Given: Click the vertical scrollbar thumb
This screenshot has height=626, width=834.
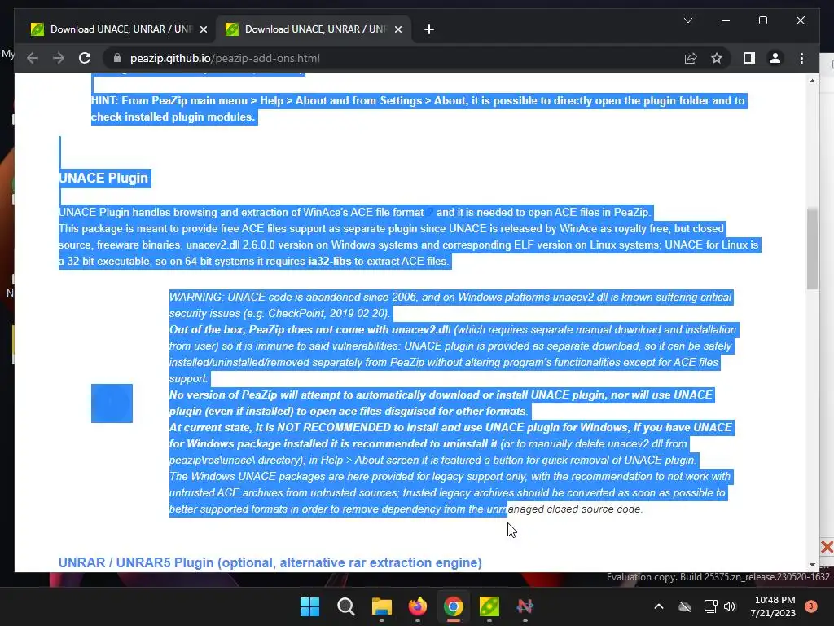Looking at the screenshot, I should click(x=812, y=249).
